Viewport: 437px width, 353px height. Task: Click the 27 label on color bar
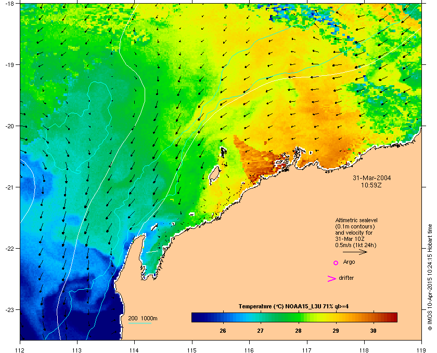(260, 331)
